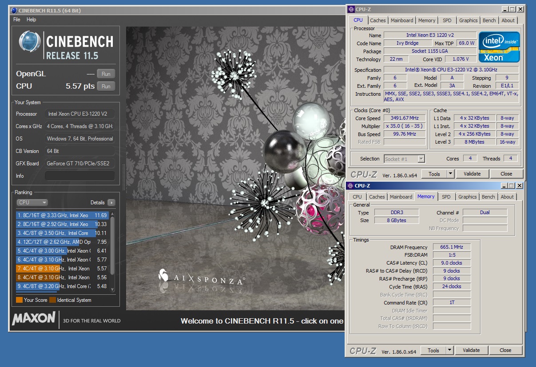Click the upper CPU-Z title bar icon
Viewport: 536px width, 367px height.
(351, 9)
